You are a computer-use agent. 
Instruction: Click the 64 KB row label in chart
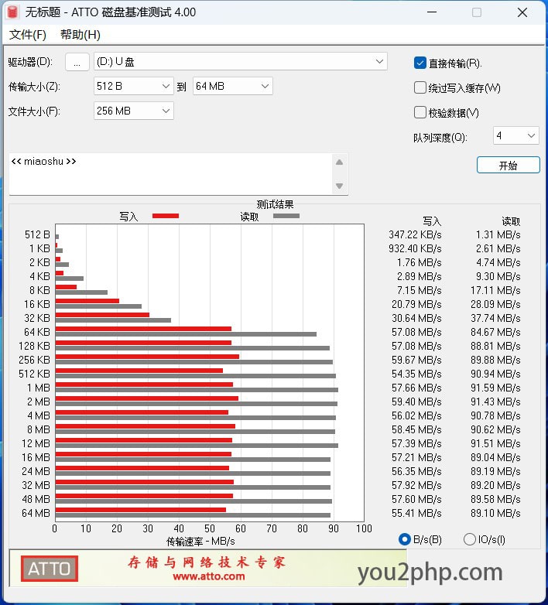point(37,332)
